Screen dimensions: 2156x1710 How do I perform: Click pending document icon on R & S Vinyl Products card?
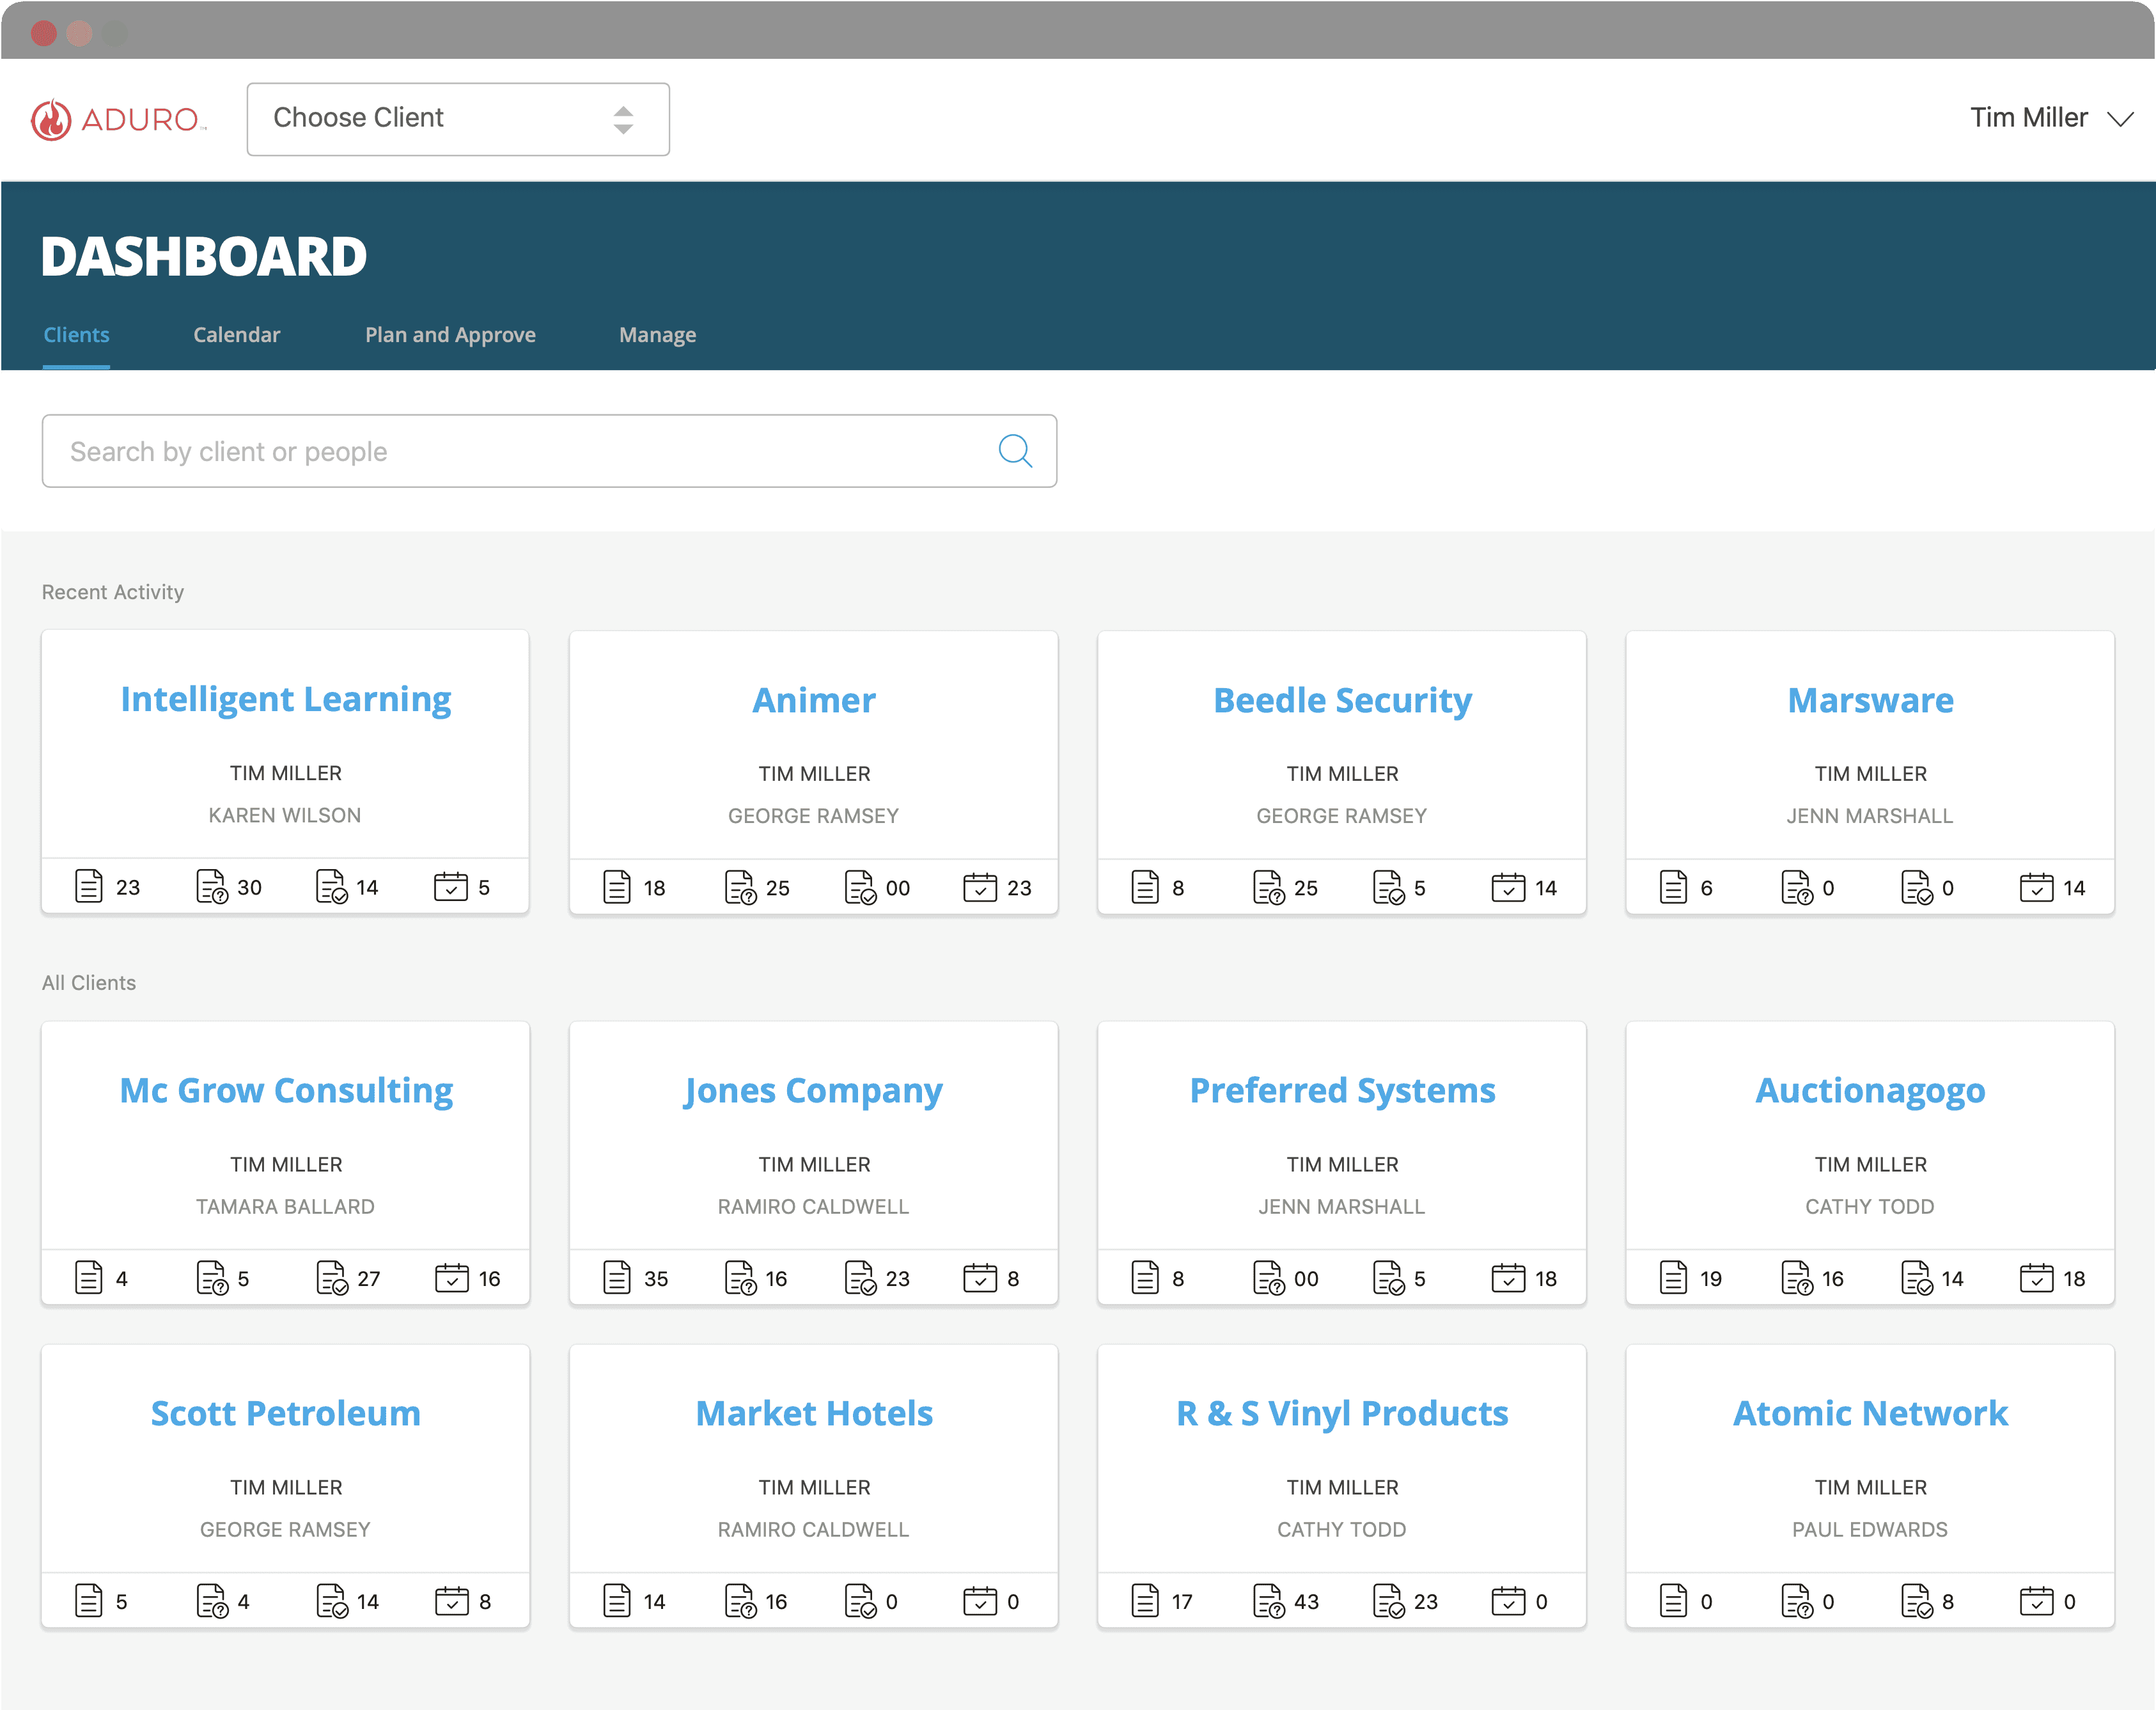(1268, 1601)
